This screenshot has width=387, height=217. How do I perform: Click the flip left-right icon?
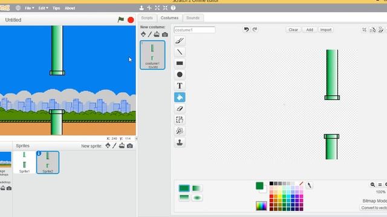pos(372,30)
